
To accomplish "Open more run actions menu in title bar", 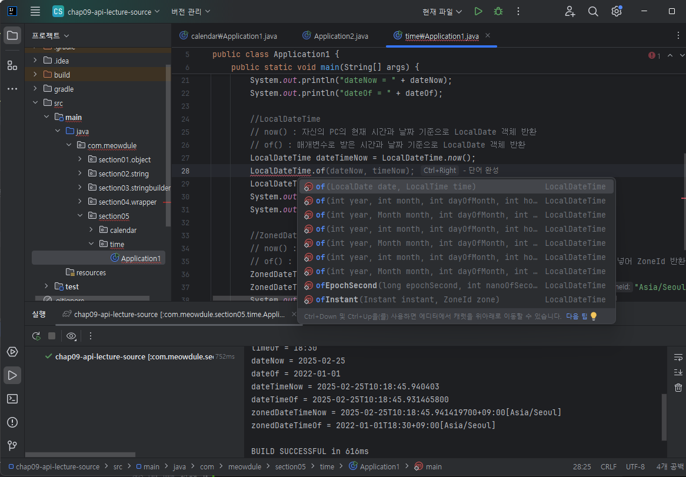I will coord(518,11).
